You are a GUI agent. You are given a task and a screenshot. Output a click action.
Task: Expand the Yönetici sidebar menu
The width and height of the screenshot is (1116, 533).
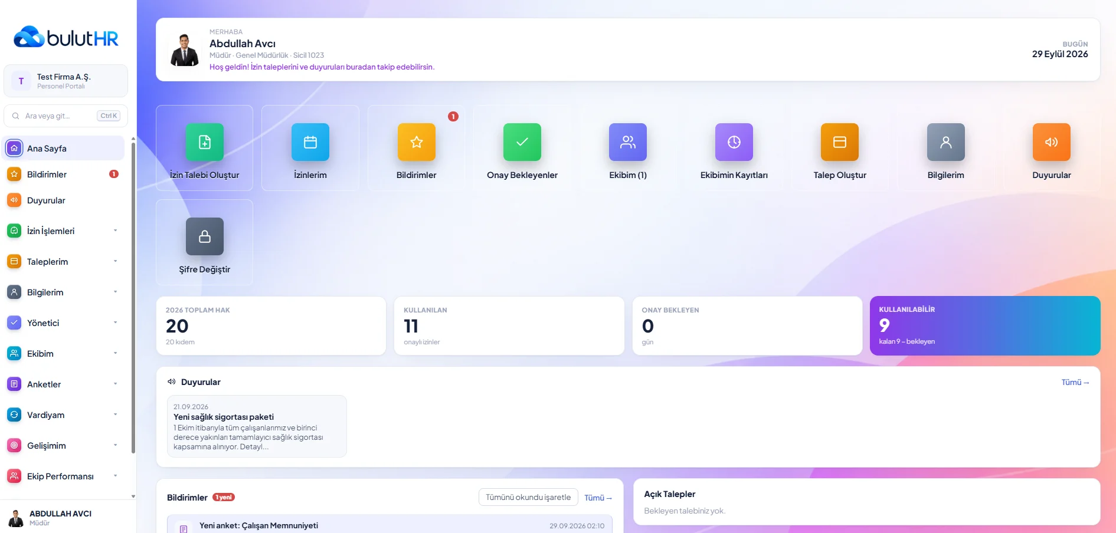pos(64,323)
